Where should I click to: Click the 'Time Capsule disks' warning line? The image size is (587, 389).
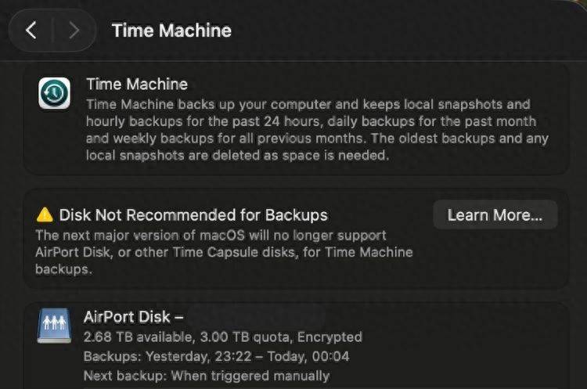[224, 252]
